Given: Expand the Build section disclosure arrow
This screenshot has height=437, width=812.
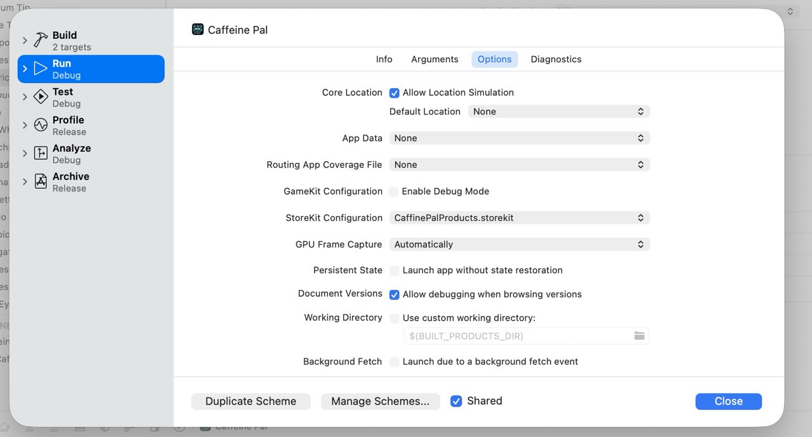Looking at the screenshot, I should [25, 41].
